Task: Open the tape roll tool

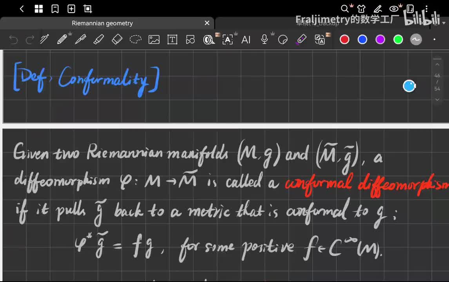Action: click(x=209, y=40)
